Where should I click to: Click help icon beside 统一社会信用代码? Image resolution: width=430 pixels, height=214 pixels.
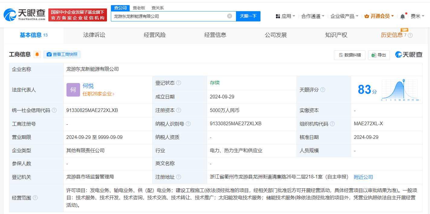[x=54, y=110]
